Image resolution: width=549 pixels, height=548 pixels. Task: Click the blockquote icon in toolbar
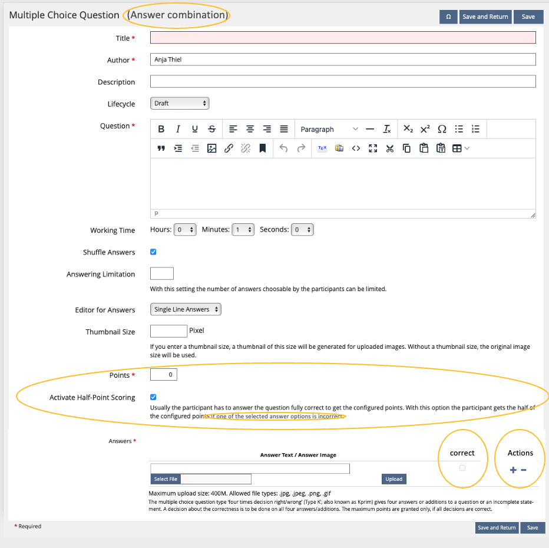pos(161,148)
